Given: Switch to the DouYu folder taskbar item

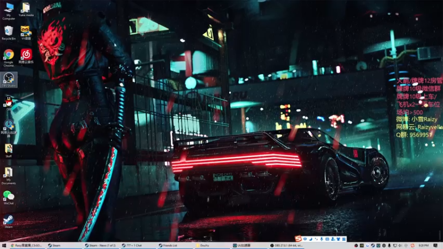Looking at the screenshot, I should 212,246.
